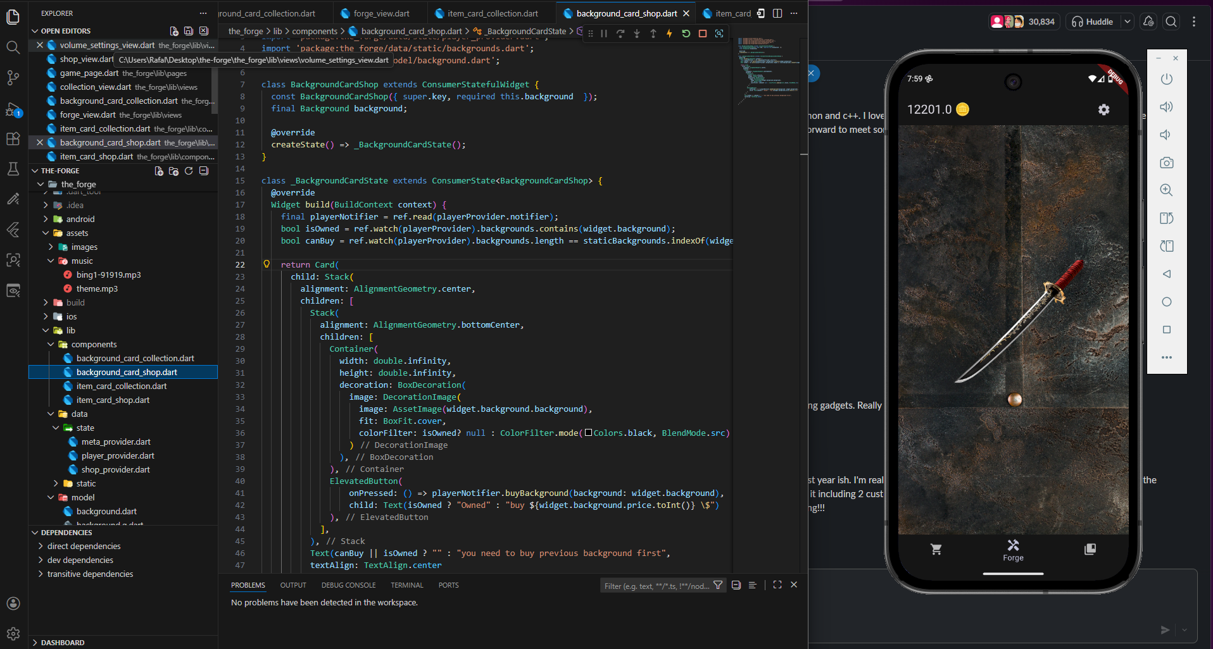1213x649 pixels.
Task: Open the Search view in activity bar
Action: (13, 47)
